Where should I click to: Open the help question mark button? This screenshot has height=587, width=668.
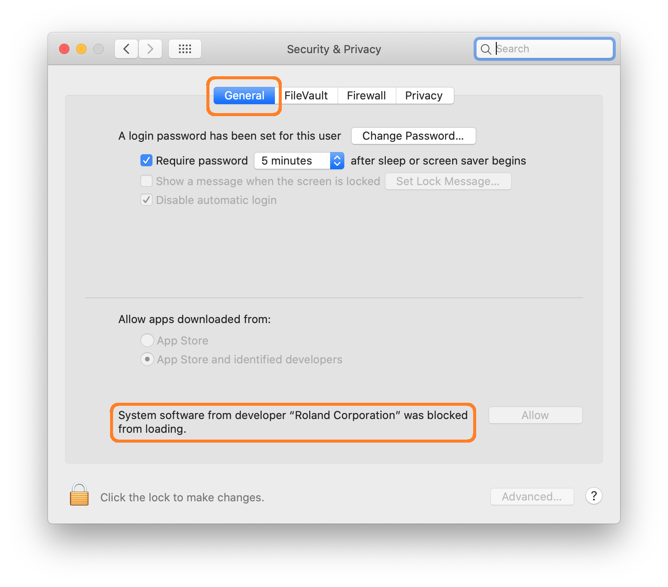click(593, 496)
